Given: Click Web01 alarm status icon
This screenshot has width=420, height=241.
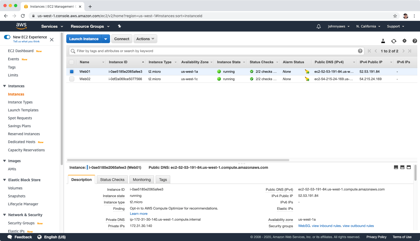Looking at the screenshot, I should 307,71.
